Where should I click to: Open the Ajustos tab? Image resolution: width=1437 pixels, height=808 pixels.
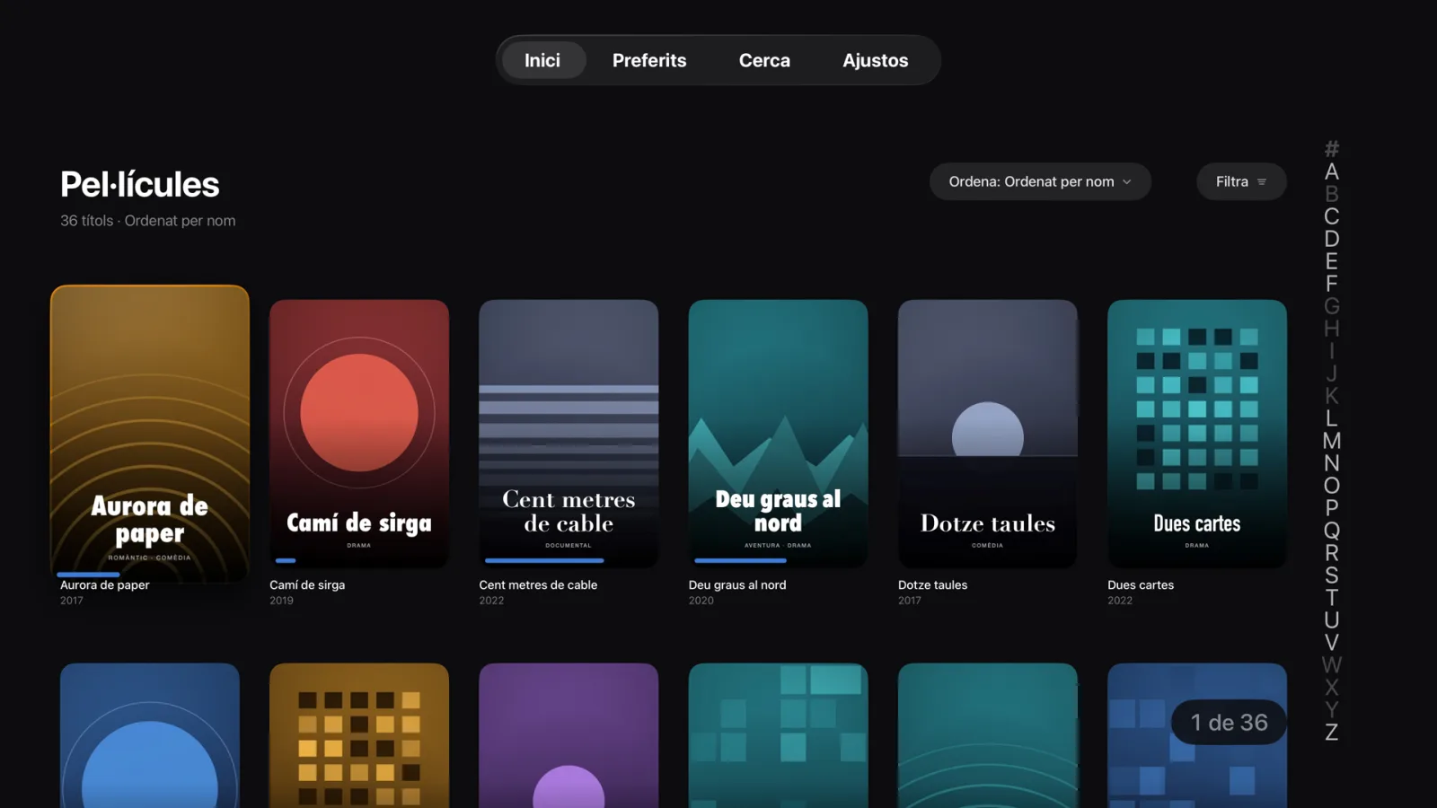(x=876, y=60)
